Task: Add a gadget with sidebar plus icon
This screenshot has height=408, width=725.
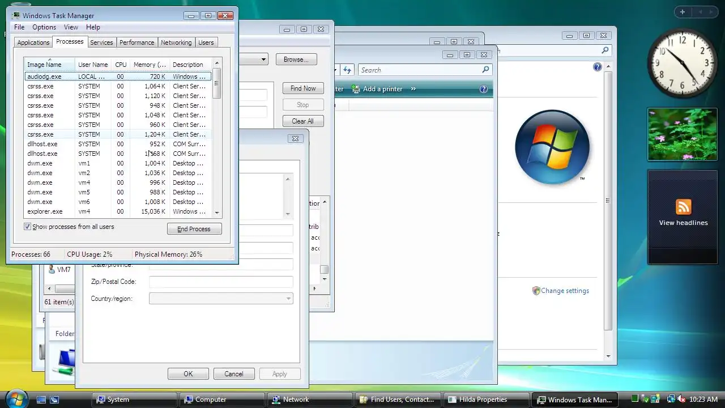Action: [x=683, y=12]
